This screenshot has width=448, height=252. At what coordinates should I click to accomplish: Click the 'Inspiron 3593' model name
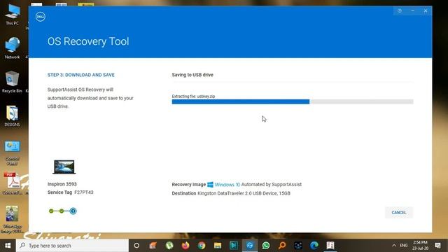(62, 184)
